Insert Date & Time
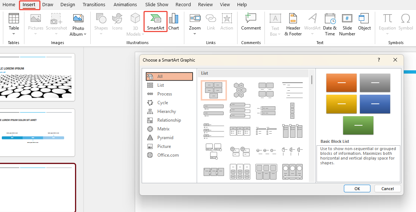This screenshot has height=212, width=416. [330, 24]
